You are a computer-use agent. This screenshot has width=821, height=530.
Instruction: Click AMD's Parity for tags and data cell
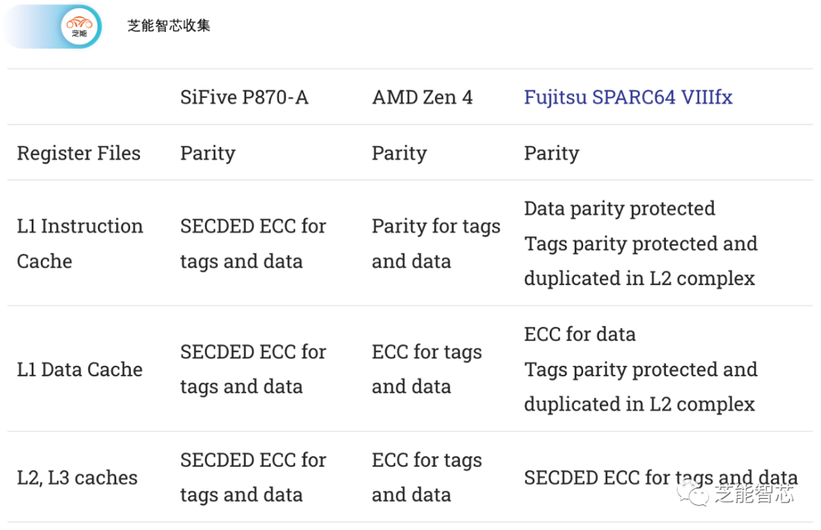point(436,243)
